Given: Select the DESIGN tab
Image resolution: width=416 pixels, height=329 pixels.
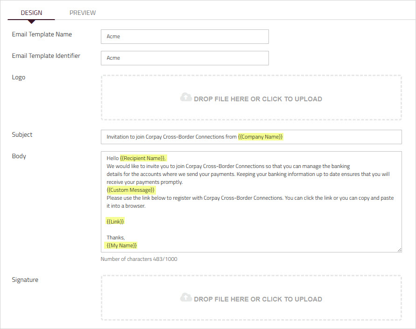Looking at the screenshot, I should click(x=30, y=13).
